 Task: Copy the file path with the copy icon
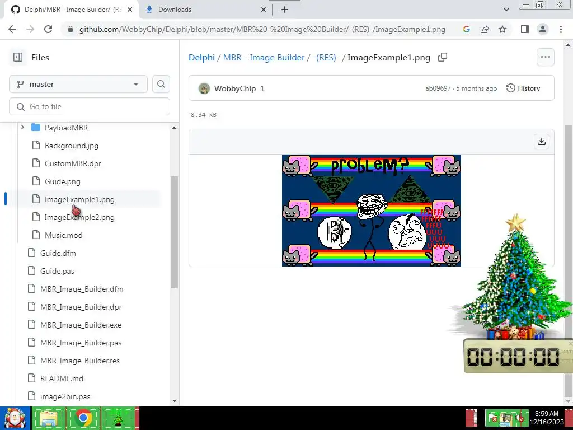click(x=443, y=58)
